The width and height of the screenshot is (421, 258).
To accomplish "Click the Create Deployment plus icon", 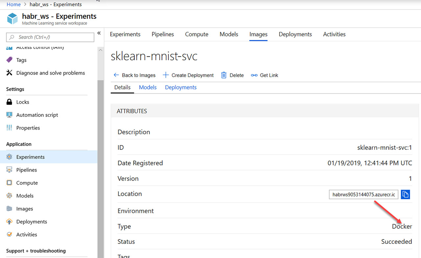I will [x=166, y=75].
